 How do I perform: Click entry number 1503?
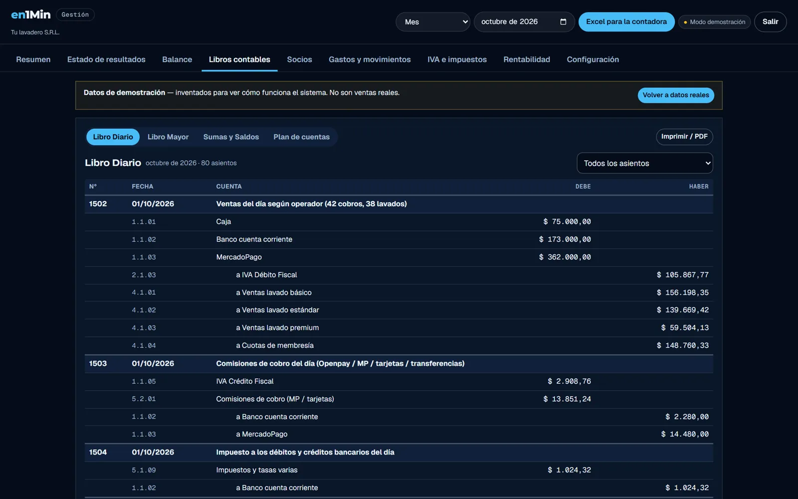point(98,363)
